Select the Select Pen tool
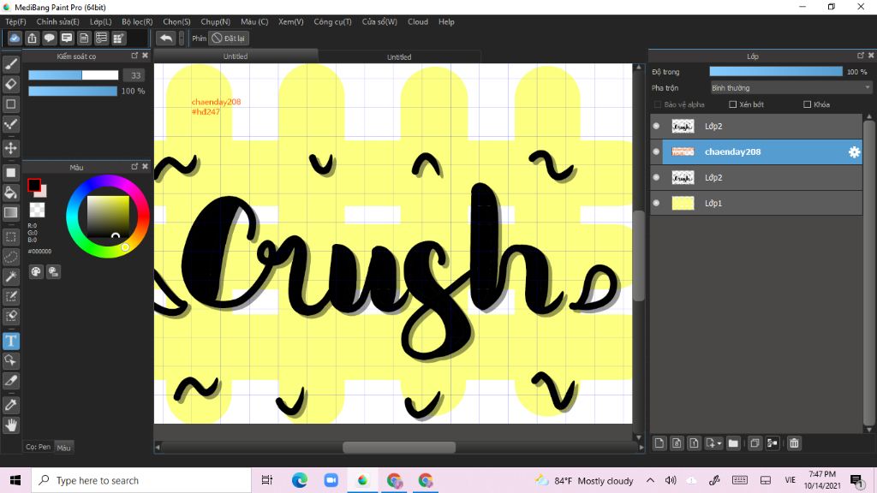This screenshot has width=877, height=493. coord(10,296)
